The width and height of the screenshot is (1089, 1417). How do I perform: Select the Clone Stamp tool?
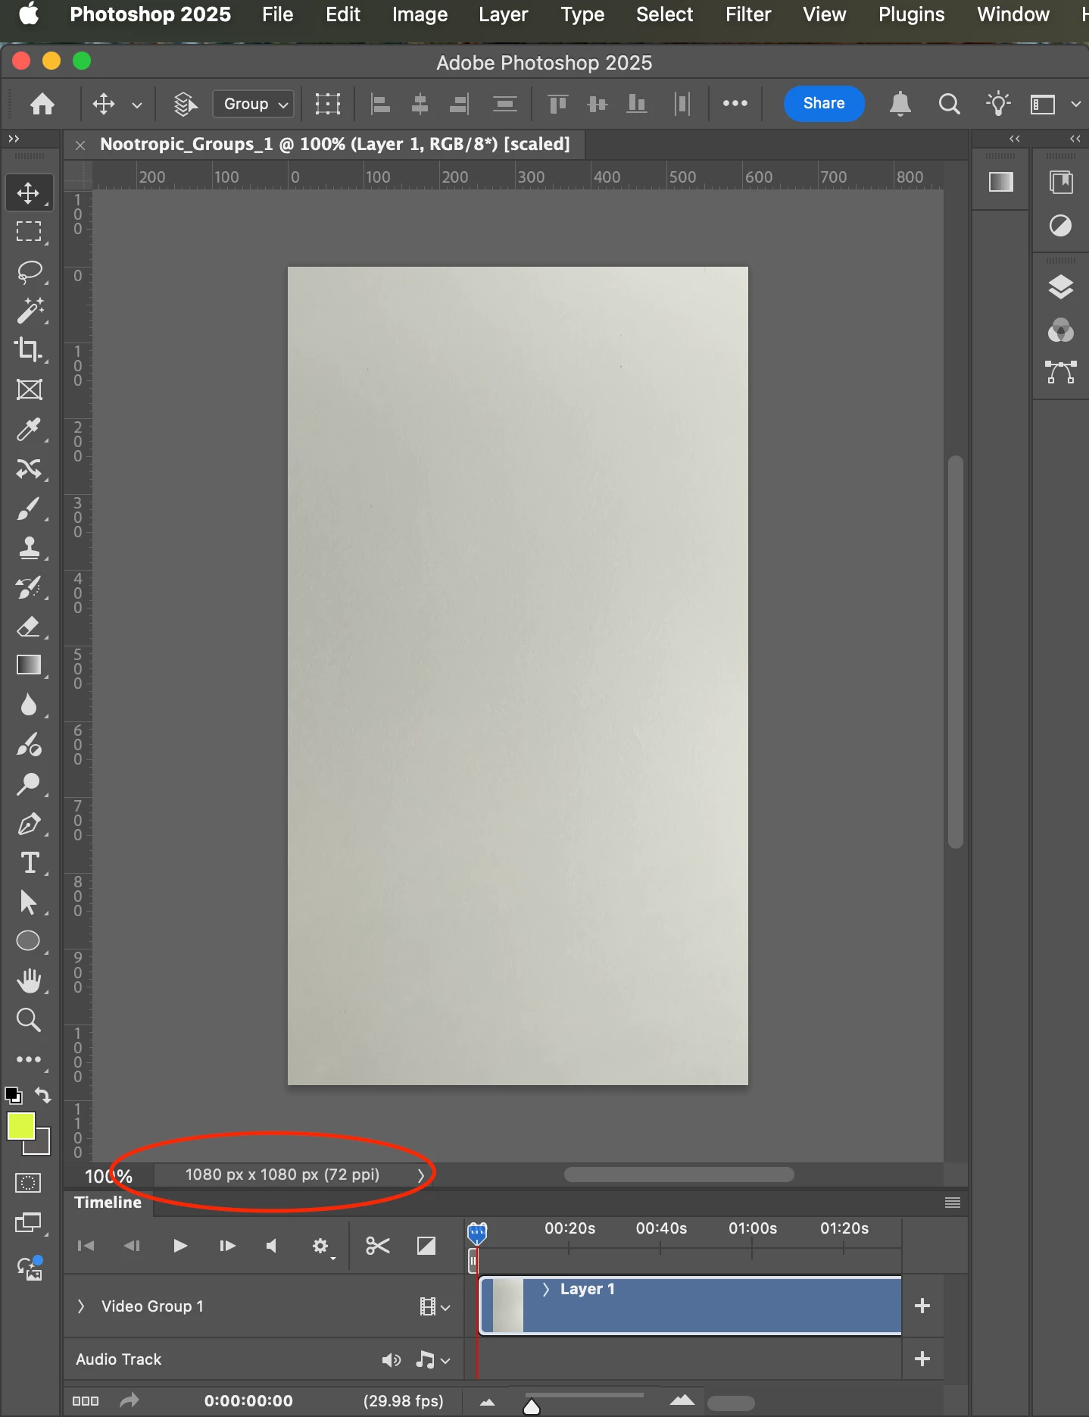click(29, 547)
